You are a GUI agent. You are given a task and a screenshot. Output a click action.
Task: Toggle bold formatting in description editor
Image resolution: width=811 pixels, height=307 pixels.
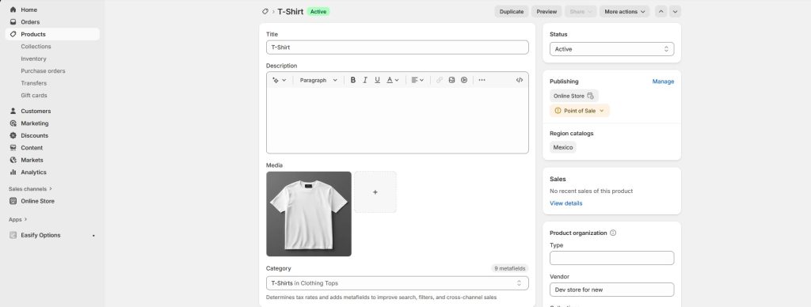pos(352,80)
